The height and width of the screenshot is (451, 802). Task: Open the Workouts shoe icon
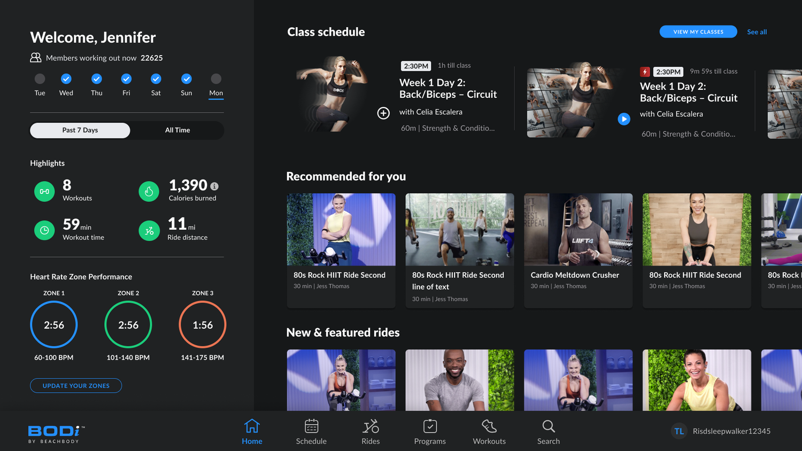(x=489, y=426)
